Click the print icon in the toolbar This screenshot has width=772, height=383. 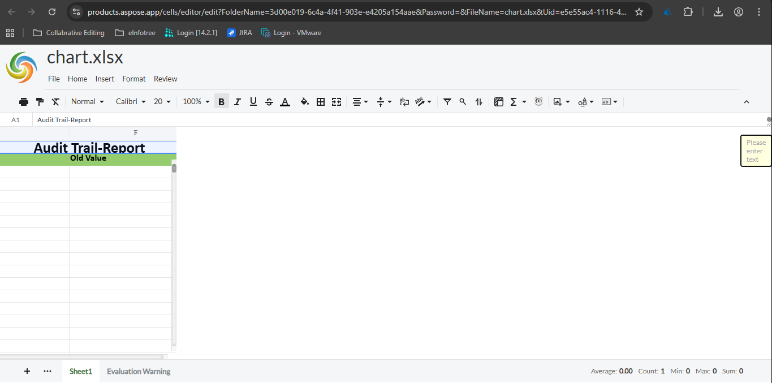pyautogui.click(x=24, y=102)
